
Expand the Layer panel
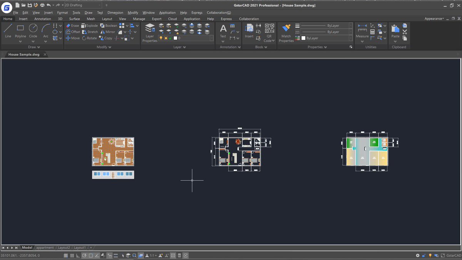[179, 47]
